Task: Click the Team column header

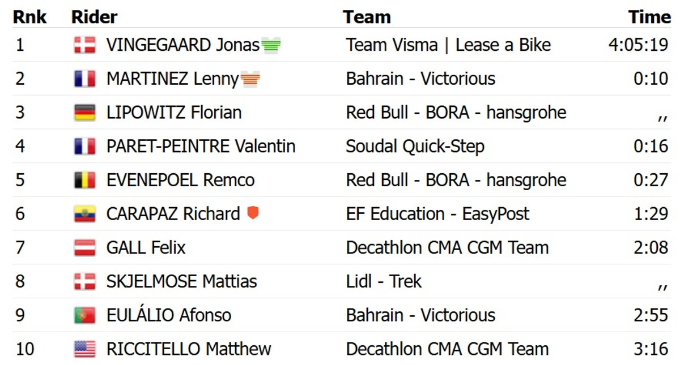Action: 367,17
